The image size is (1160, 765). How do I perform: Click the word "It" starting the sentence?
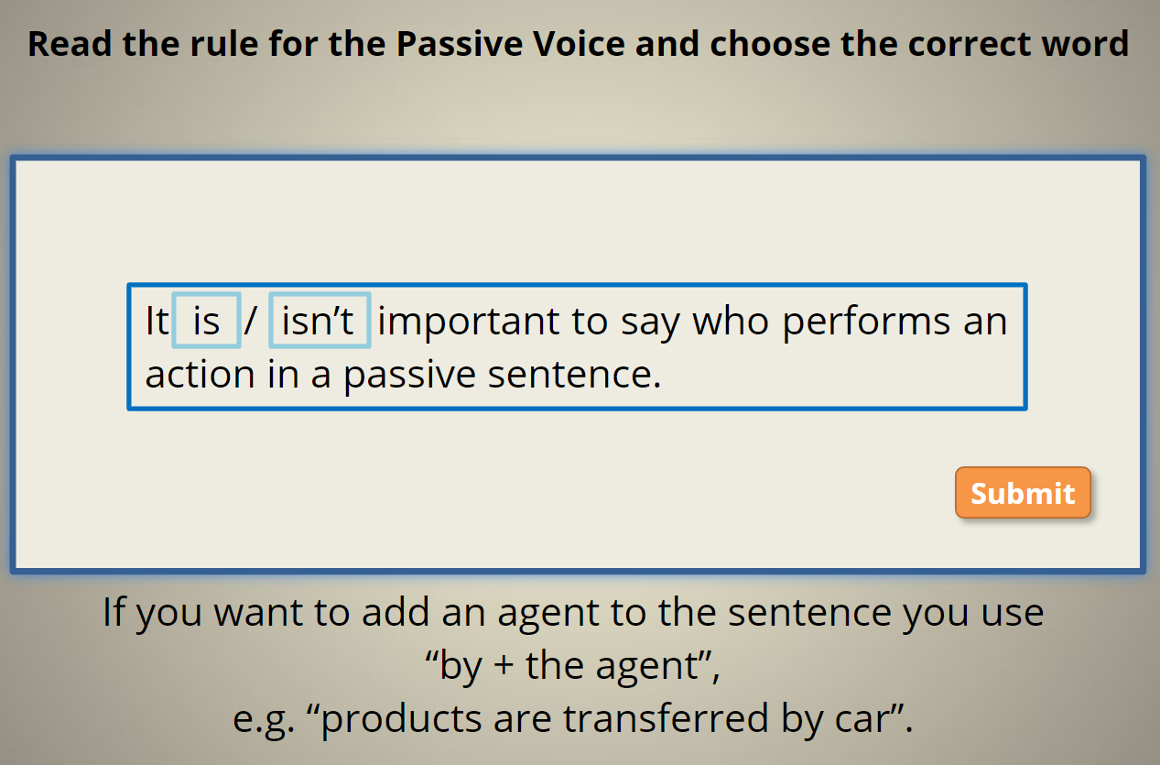pyautogui.click(x=157, y=321)
